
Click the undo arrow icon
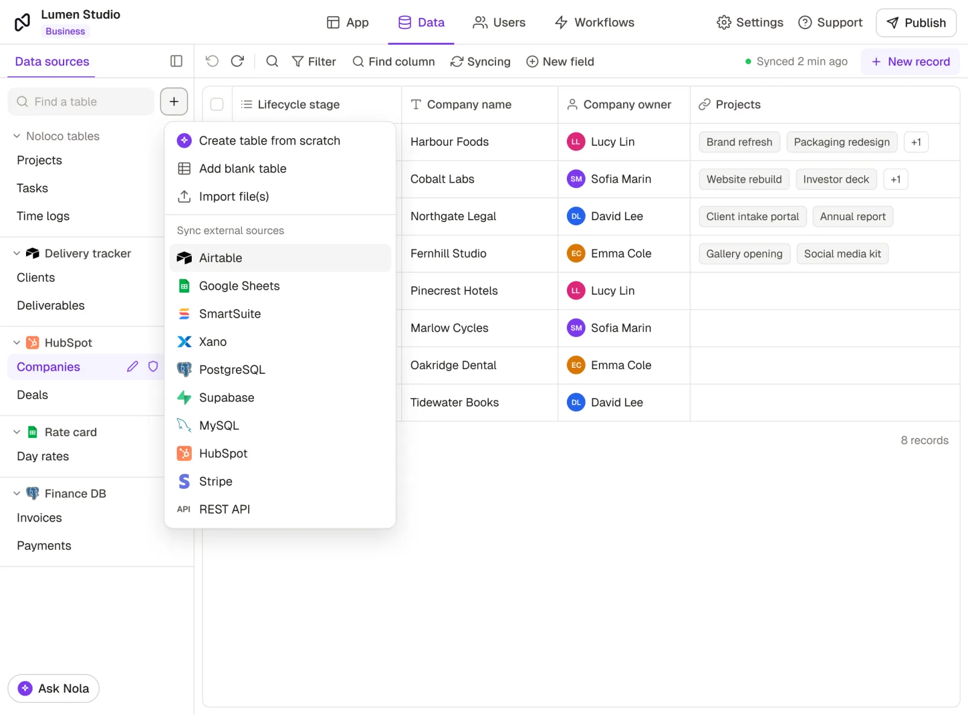click(x=212, y=61)
